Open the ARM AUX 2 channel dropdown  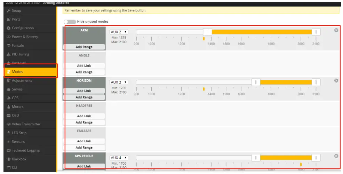(119, 32)
